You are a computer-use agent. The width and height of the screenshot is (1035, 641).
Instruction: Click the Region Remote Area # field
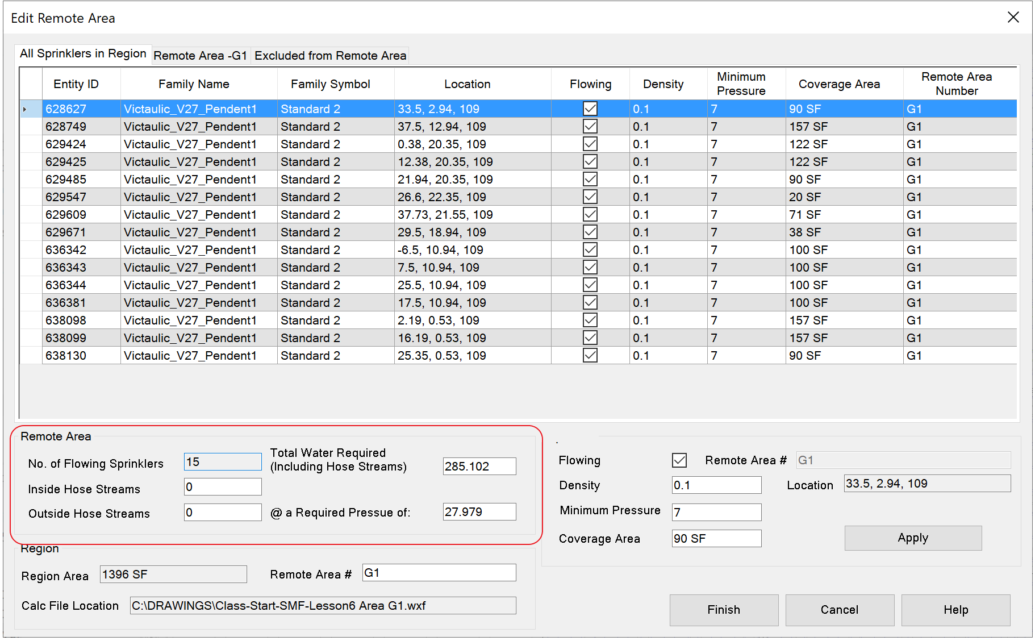click(x=439, y=572)
